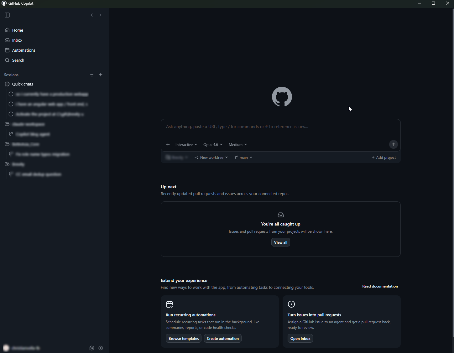This screenshot has width=454, height=353.
Task: Click the main vertical scrollbar
Action: pos(453,172)
